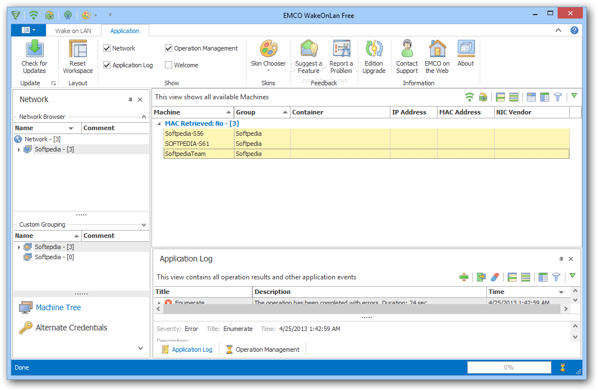
Task: Open the About dialog icon
Action: tap(466, 49)
